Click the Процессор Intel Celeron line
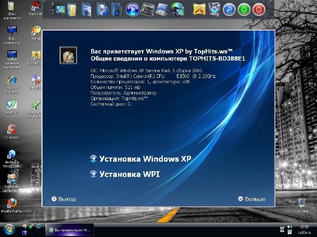Image resolution: width=317 pixels, height=237 pixels. point(153,76)
